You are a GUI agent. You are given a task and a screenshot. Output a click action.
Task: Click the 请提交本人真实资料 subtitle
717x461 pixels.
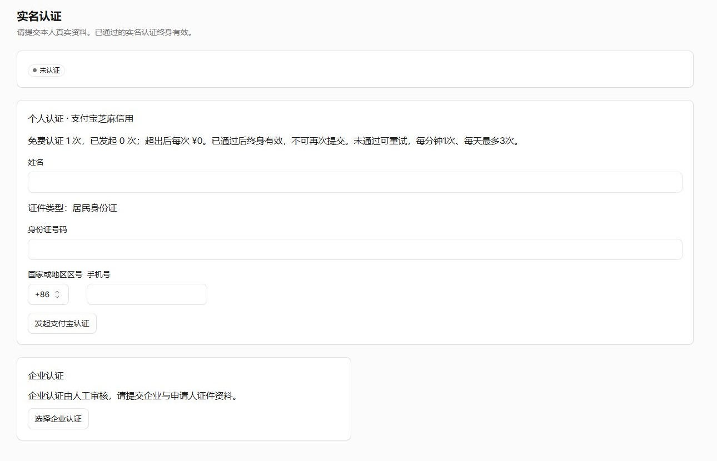point(105,32)
